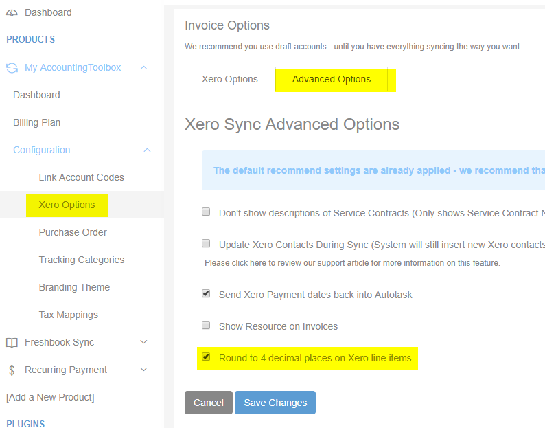This screenshot has width=545, height=428.
Task: Open My AccountingToolbox menu
Action: pyautogui.click(x=73, y=67)
